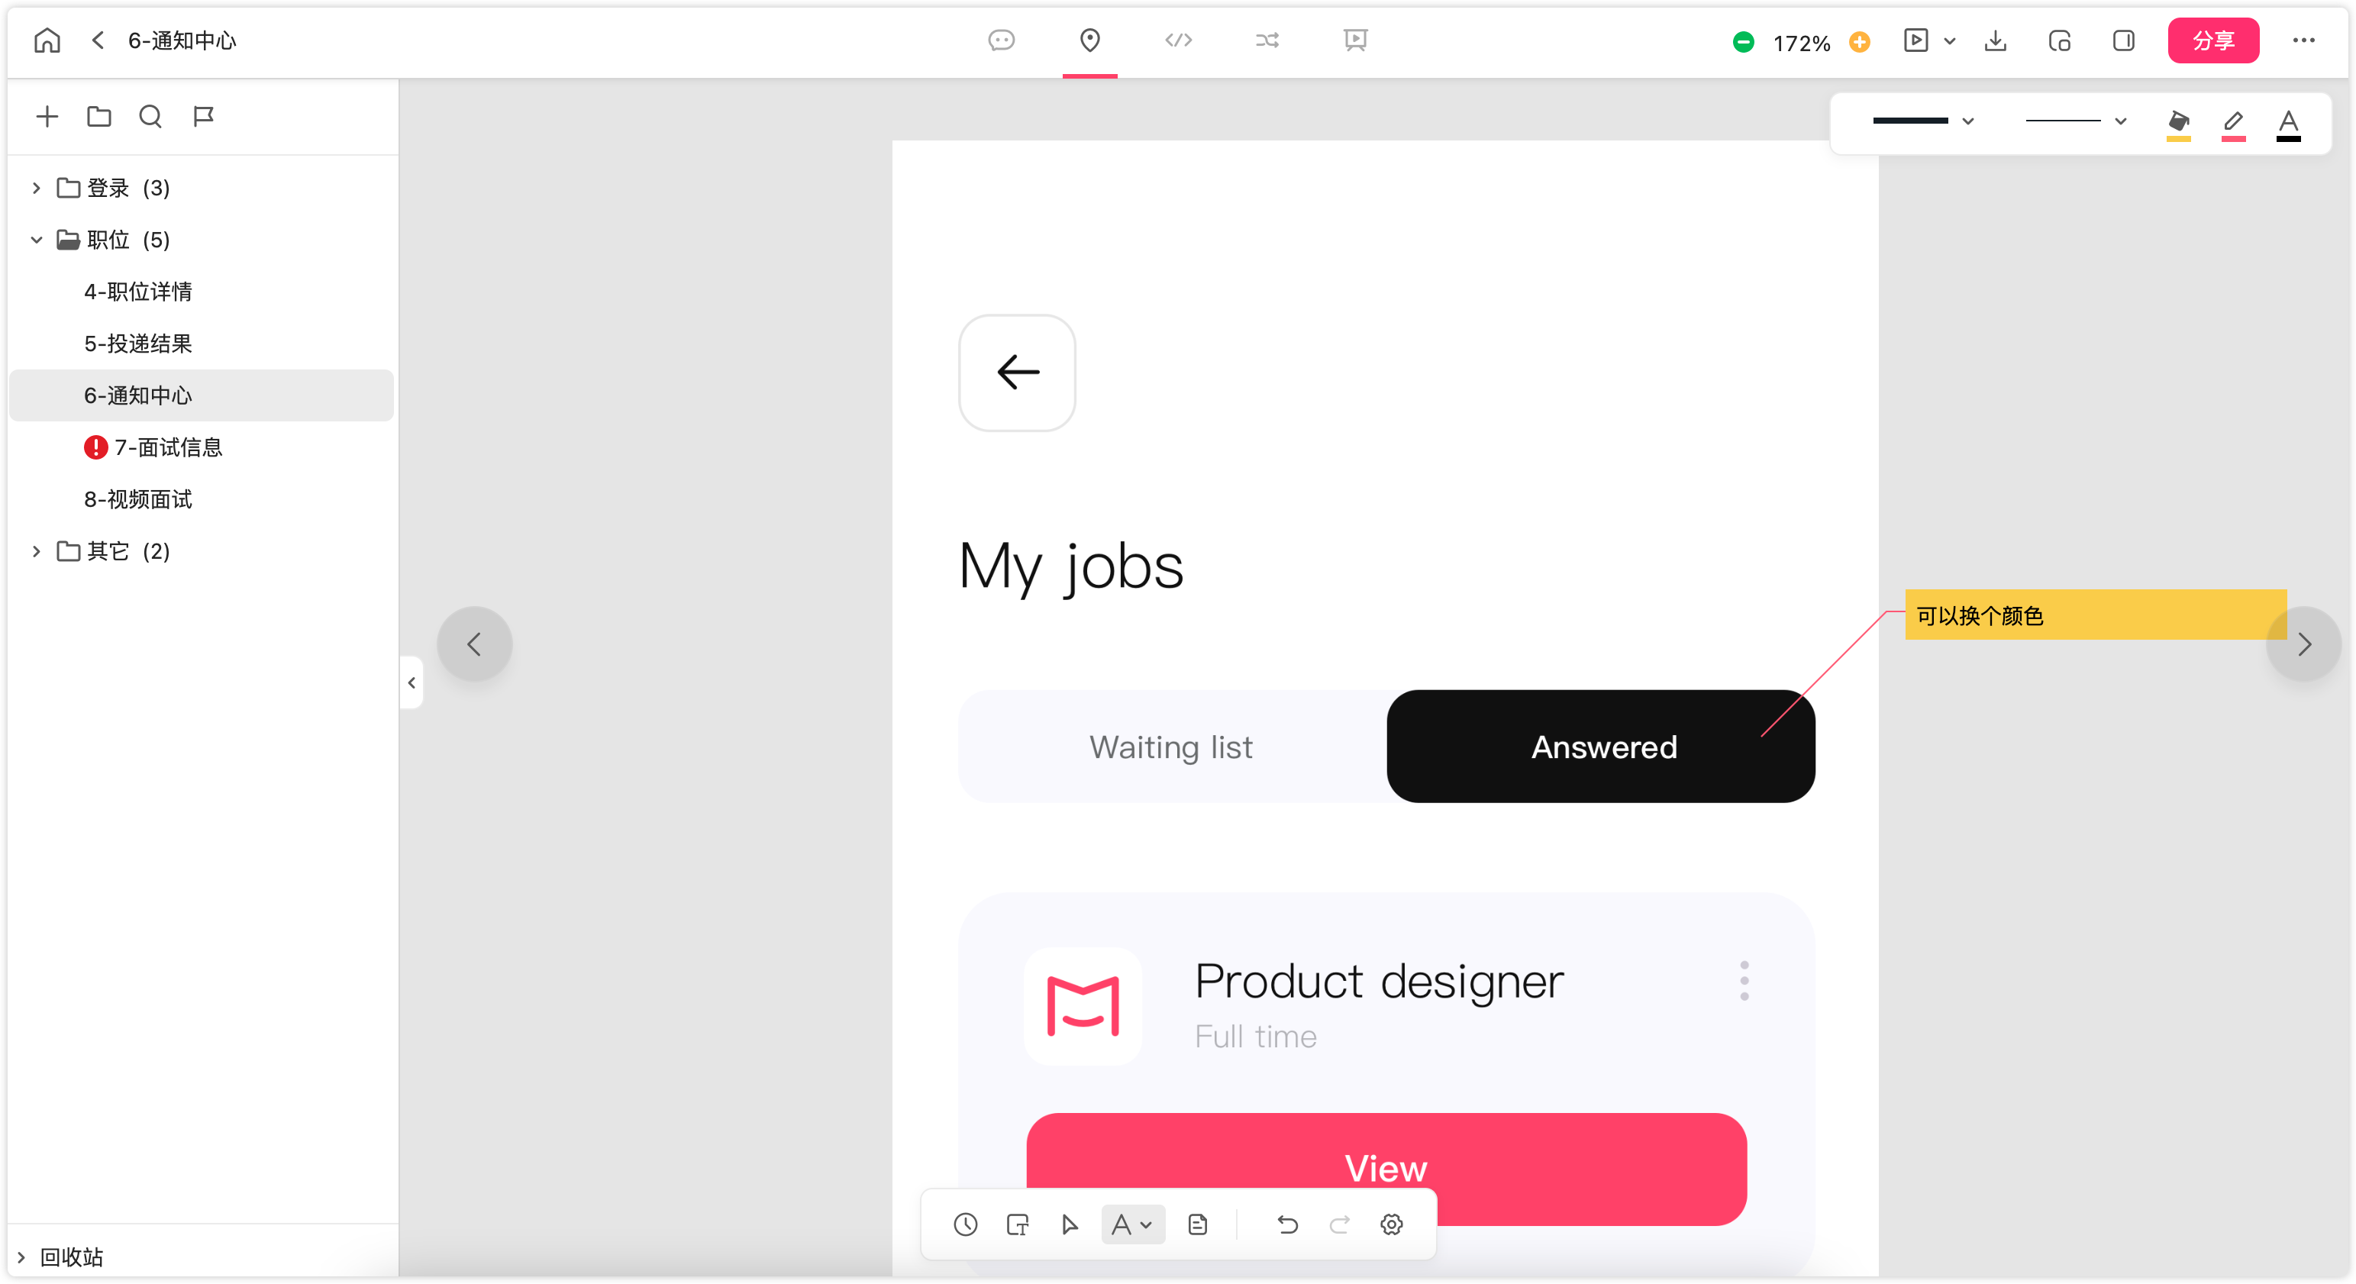Click the green zoom-out minus button

coord(1743,42)
